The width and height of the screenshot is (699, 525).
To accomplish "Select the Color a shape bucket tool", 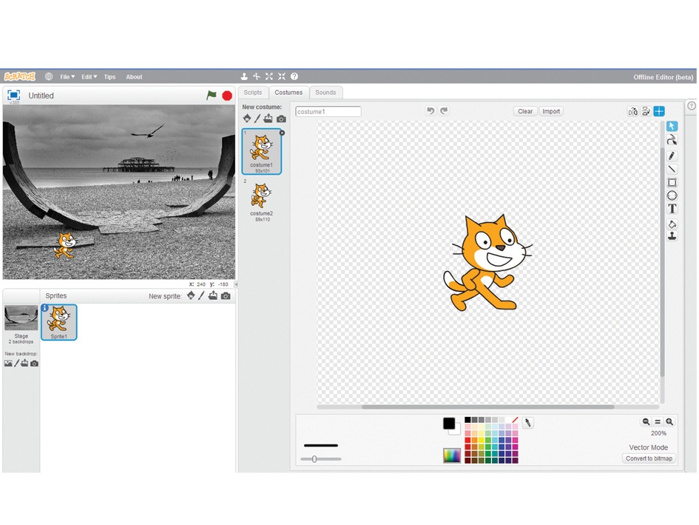I will [672, 224].
